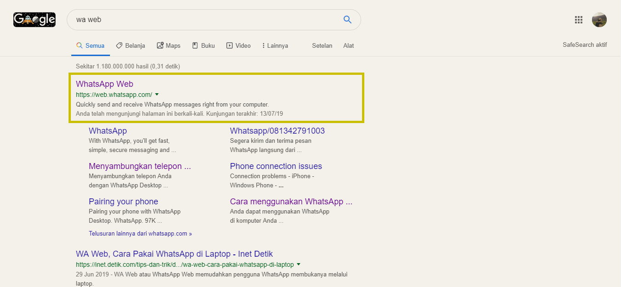Switch to the Video tab
The width and height of the screenshot is (621, 287).
[238, 45]
